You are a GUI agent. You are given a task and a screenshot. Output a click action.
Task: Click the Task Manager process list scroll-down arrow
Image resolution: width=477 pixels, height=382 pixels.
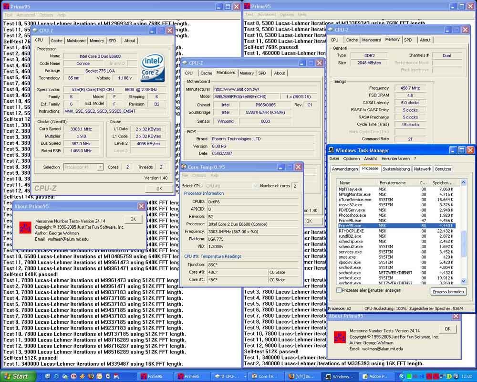(x=463, y=281)
